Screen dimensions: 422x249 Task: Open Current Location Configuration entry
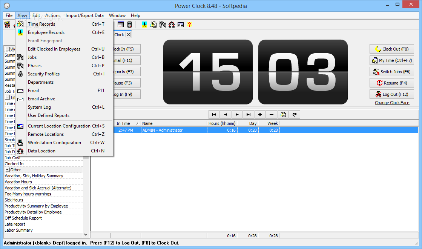pos(64,126)
